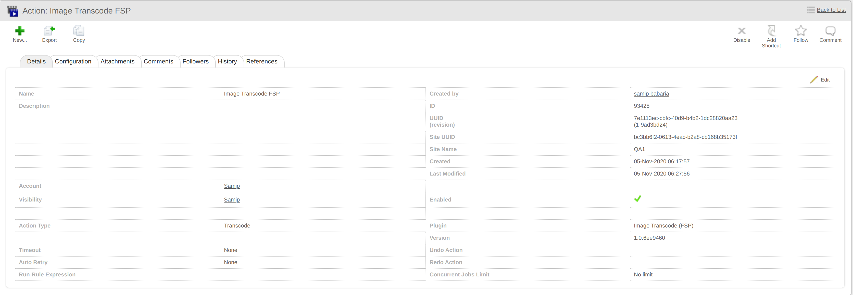Click the Samip account link

231,186
